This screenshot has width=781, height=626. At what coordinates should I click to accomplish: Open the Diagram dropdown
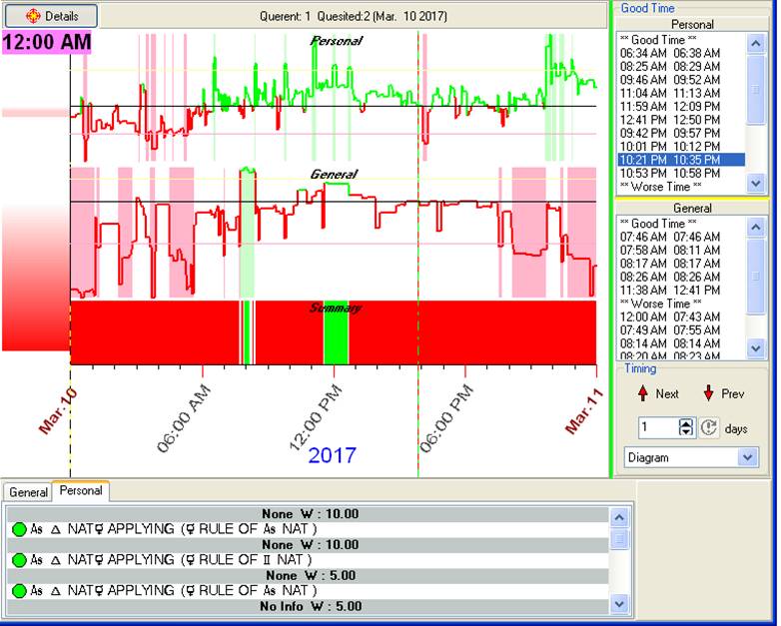point(692,457)
